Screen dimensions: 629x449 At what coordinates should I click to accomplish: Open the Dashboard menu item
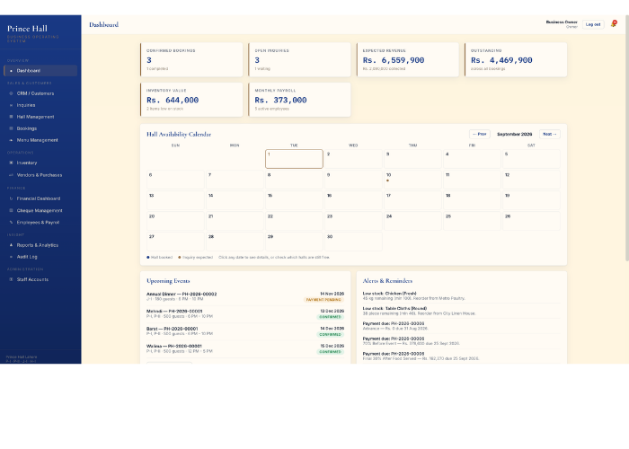coord(40,71)
